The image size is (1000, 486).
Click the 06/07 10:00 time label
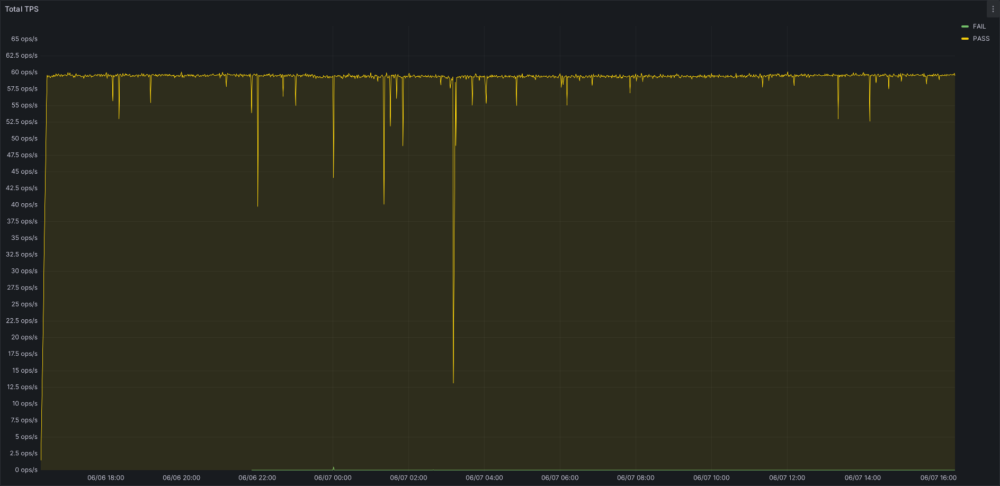(x=712, y=478)
